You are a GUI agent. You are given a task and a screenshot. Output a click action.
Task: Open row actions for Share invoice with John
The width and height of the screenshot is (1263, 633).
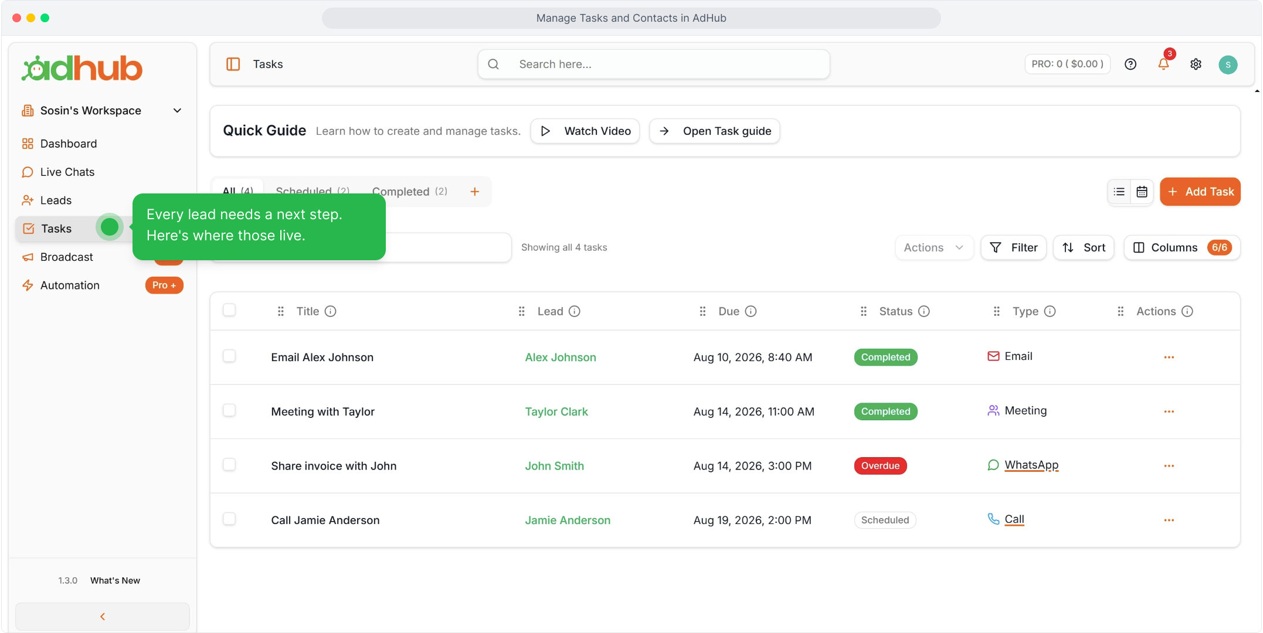coord(1169,466)
